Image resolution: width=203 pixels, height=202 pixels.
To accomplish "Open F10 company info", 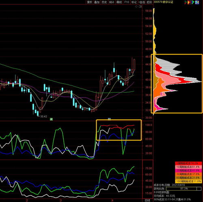I will 127,2.
